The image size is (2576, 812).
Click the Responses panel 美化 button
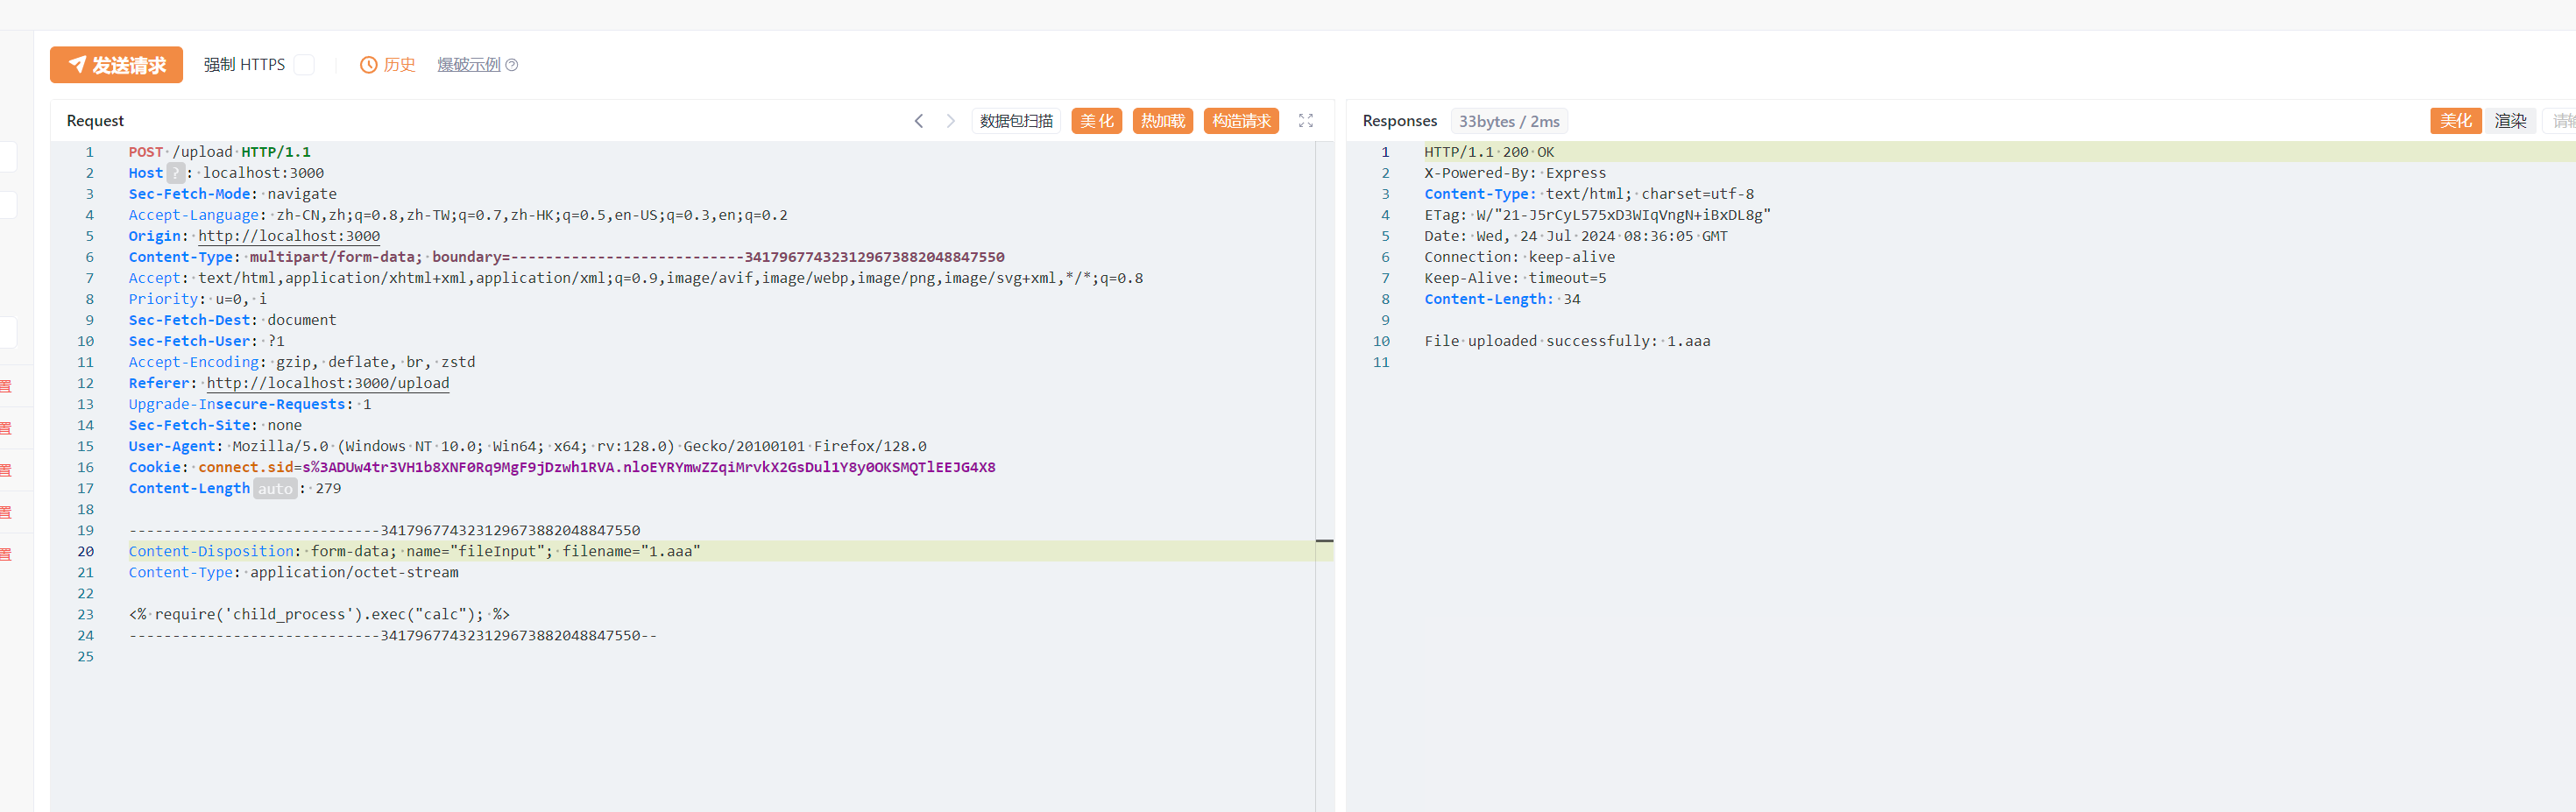(x=2455, y=121)
